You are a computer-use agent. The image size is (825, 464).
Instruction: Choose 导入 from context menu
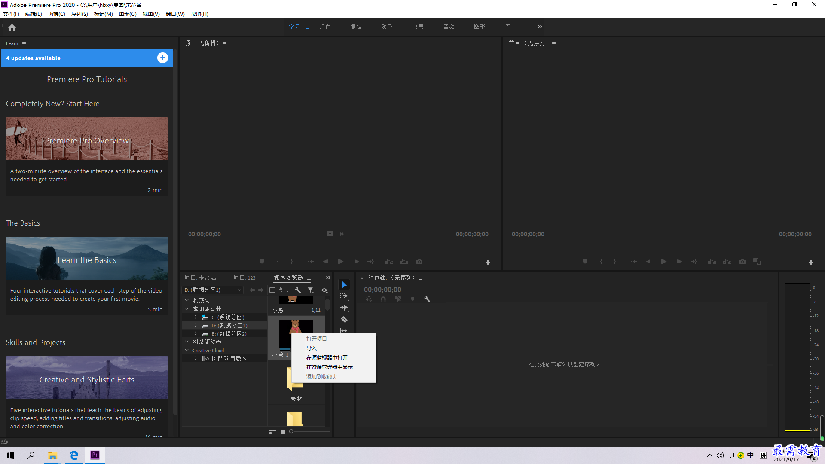pos(333,348)
